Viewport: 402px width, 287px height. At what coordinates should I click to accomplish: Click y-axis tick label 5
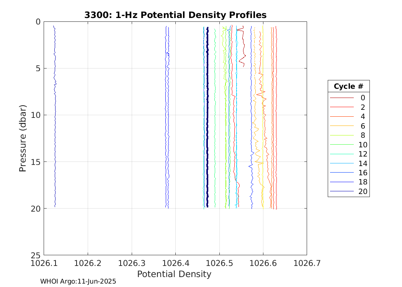pyautogui.click(x=38, y=68)
